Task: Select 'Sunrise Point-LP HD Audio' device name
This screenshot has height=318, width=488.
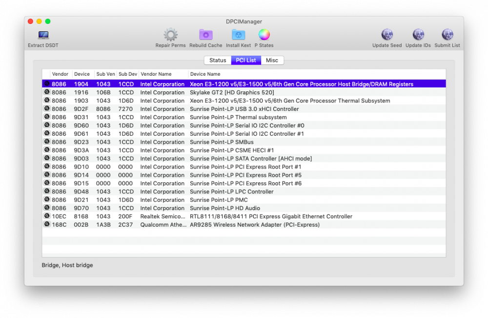Action: (224, 208)
